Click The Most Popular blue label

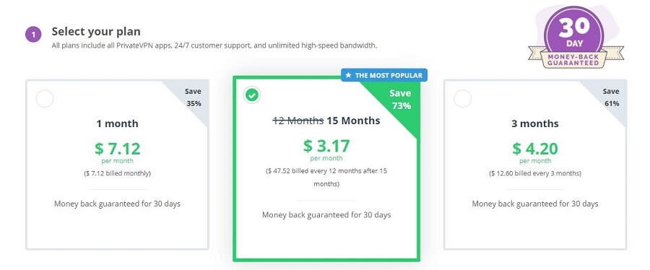click(384, 75)
